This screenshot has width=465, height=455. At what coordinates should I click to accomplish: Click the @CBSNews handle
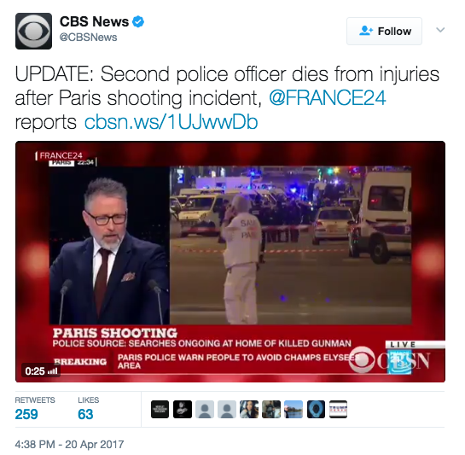tap(89, 38)
